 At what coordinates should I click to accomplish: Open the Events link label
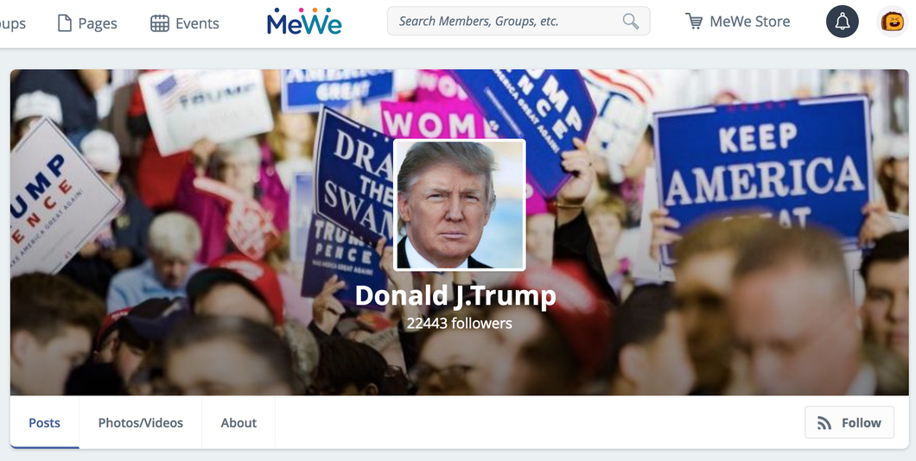pos(197,23)
